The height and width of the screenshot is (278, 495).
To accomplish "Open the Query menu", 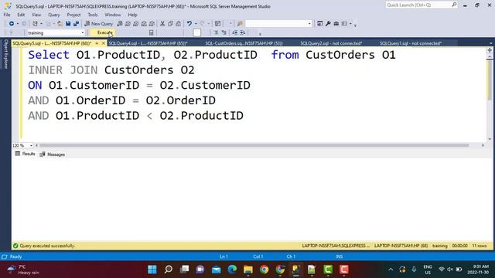I will (x=53, y=15).
